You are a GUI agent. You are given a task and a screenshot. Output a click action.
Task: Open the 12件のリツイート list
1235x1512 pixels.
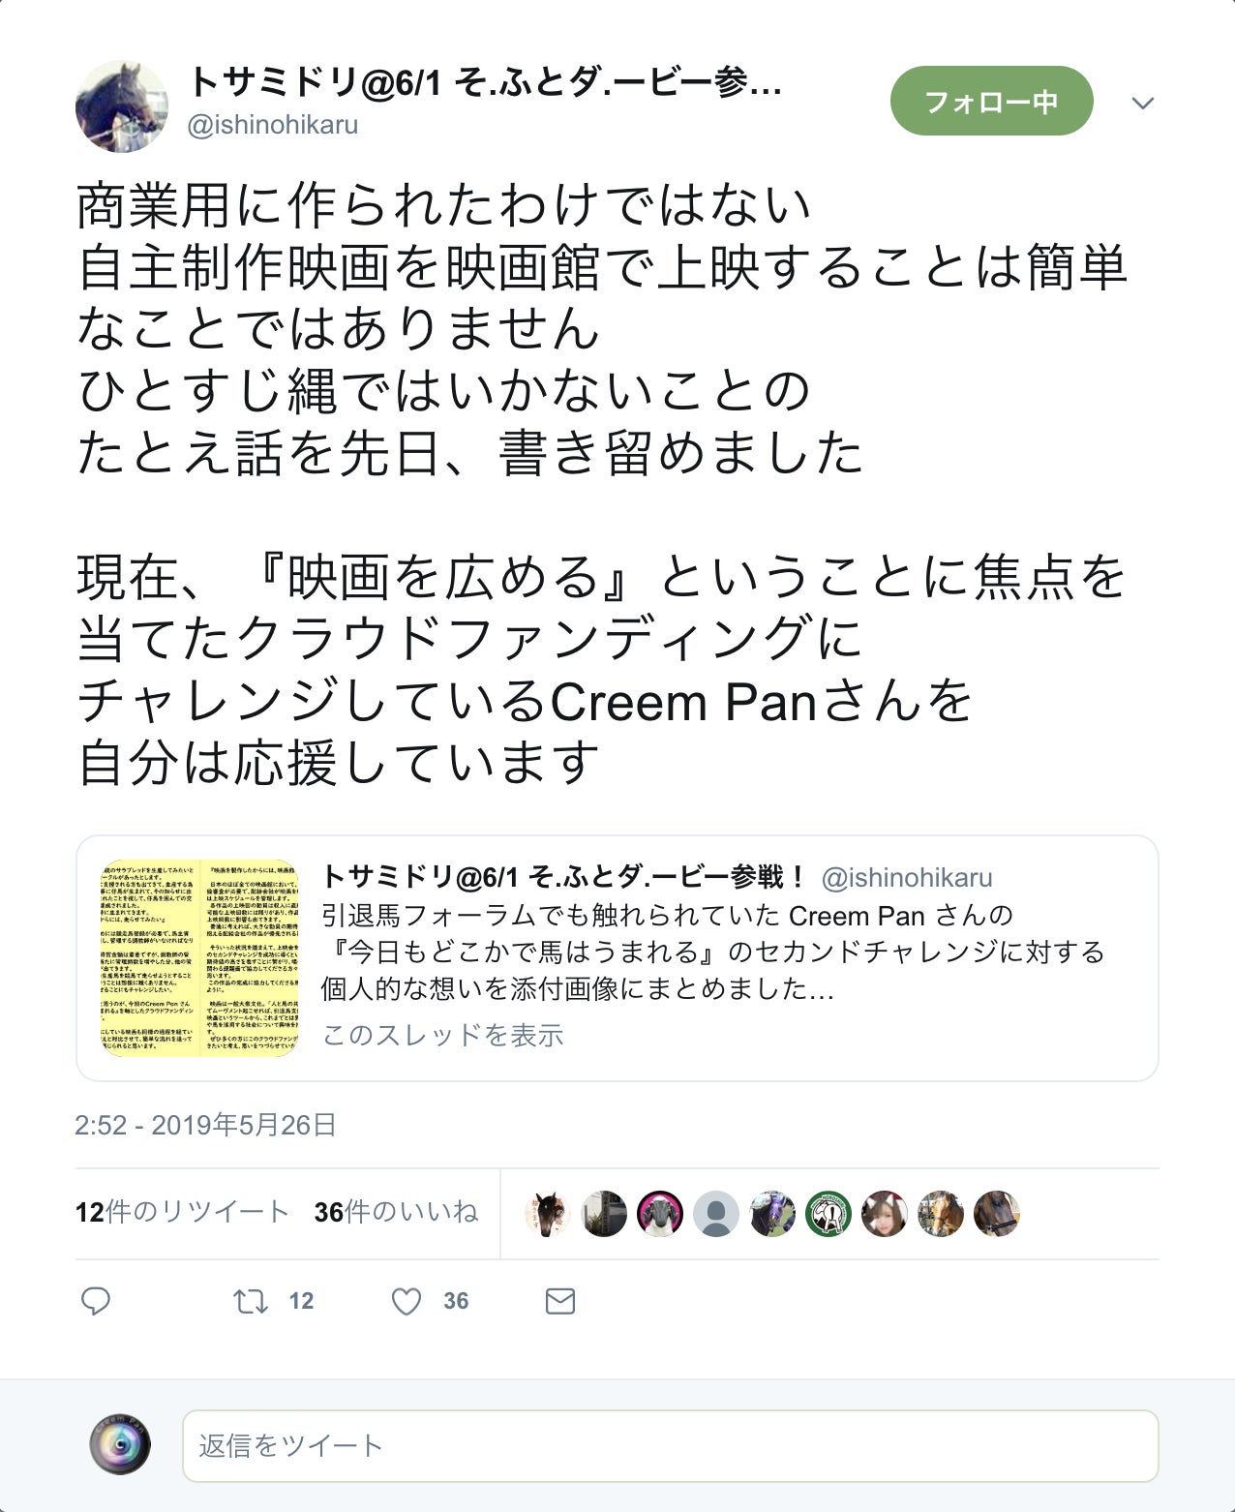click(x=182, y=1212)
